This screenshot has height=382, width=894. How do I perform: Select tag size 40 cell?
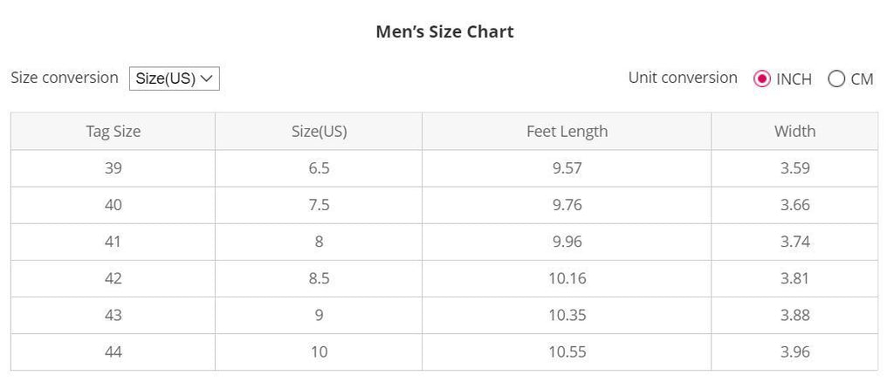[113, 205]
